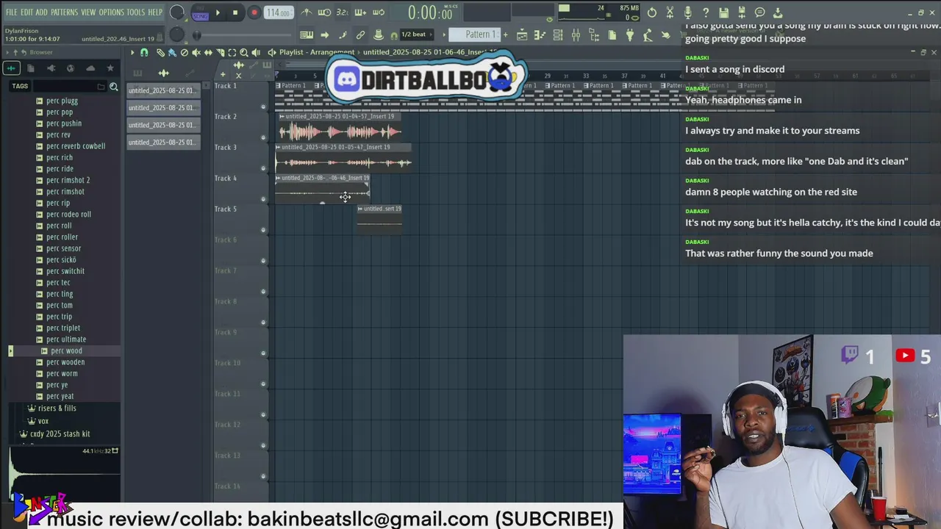The height and width of the screenshot is (529, 941).
Task: Select the playlist Paint brush tool
Action: 172,52
